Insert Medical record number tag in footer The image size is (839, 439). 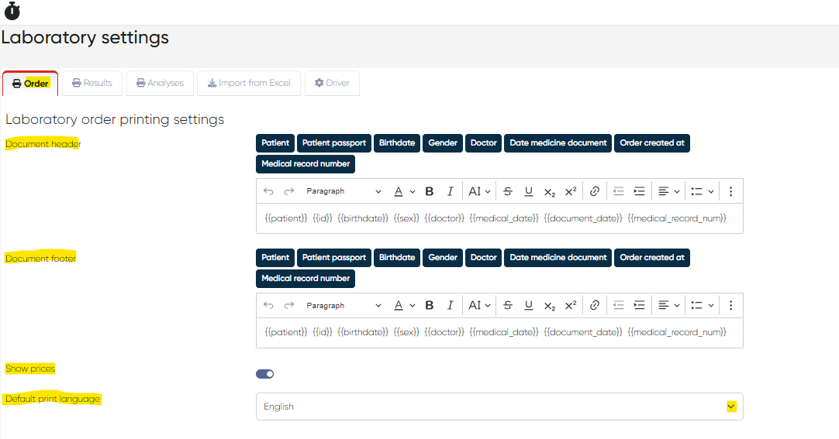(306, 278)
